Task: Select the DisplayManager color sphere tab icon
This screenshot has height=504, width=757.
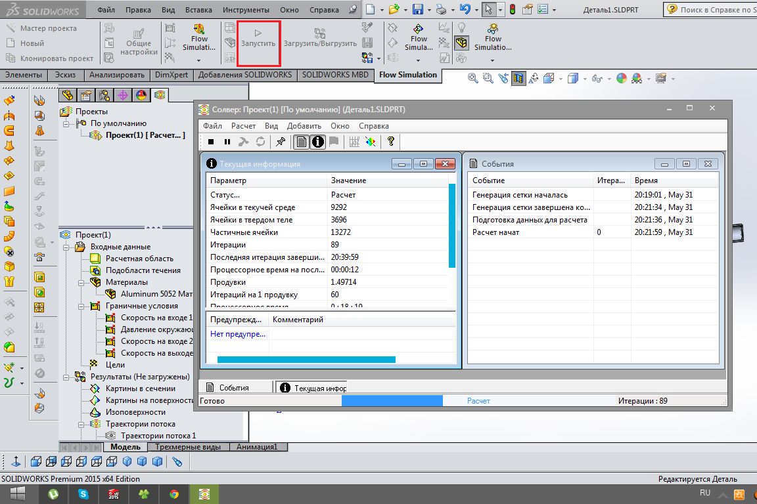Action: (141, 95)
